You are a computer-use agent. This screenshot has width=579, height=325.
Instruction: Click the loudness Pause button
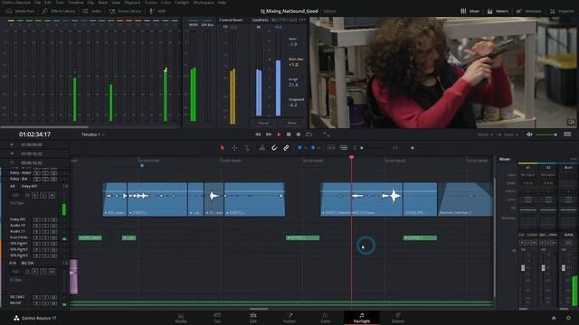point(263,123)
